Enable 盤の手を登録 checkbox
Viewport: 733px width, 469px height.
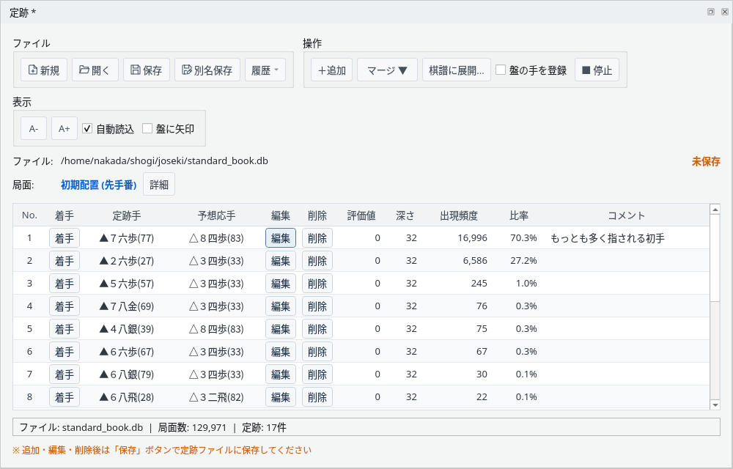(x=501, y=70)
